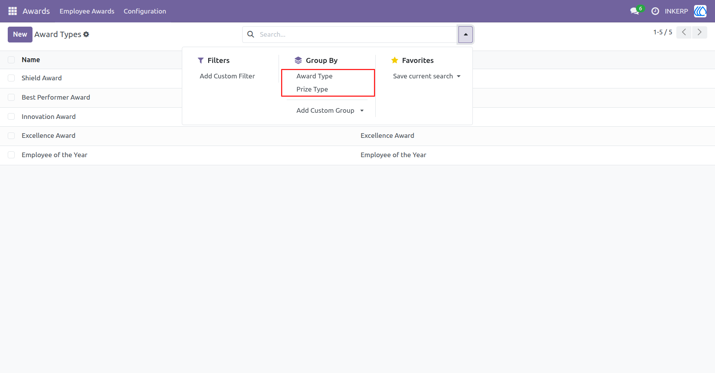
Task: Check the Innovation Award row checkbox
Action: [11, 117]
